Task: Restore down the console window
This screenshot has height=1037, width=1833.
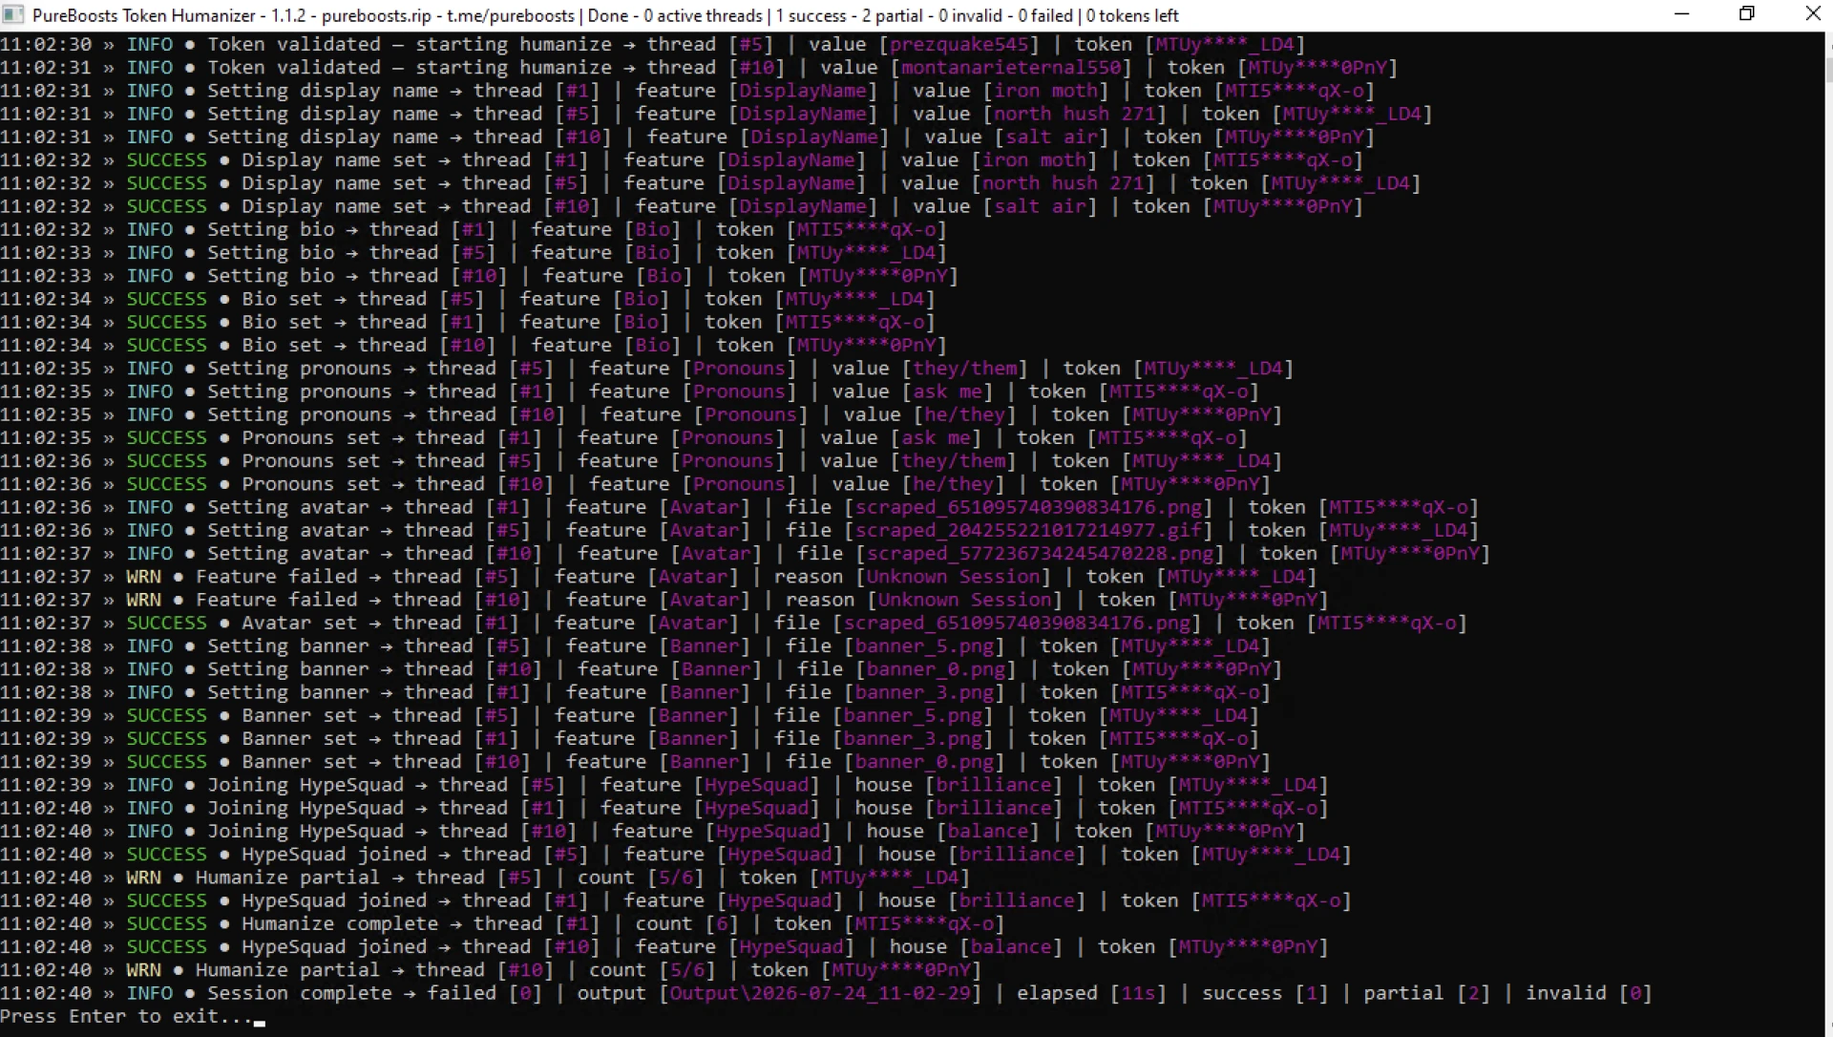Action: [1746, 15]
